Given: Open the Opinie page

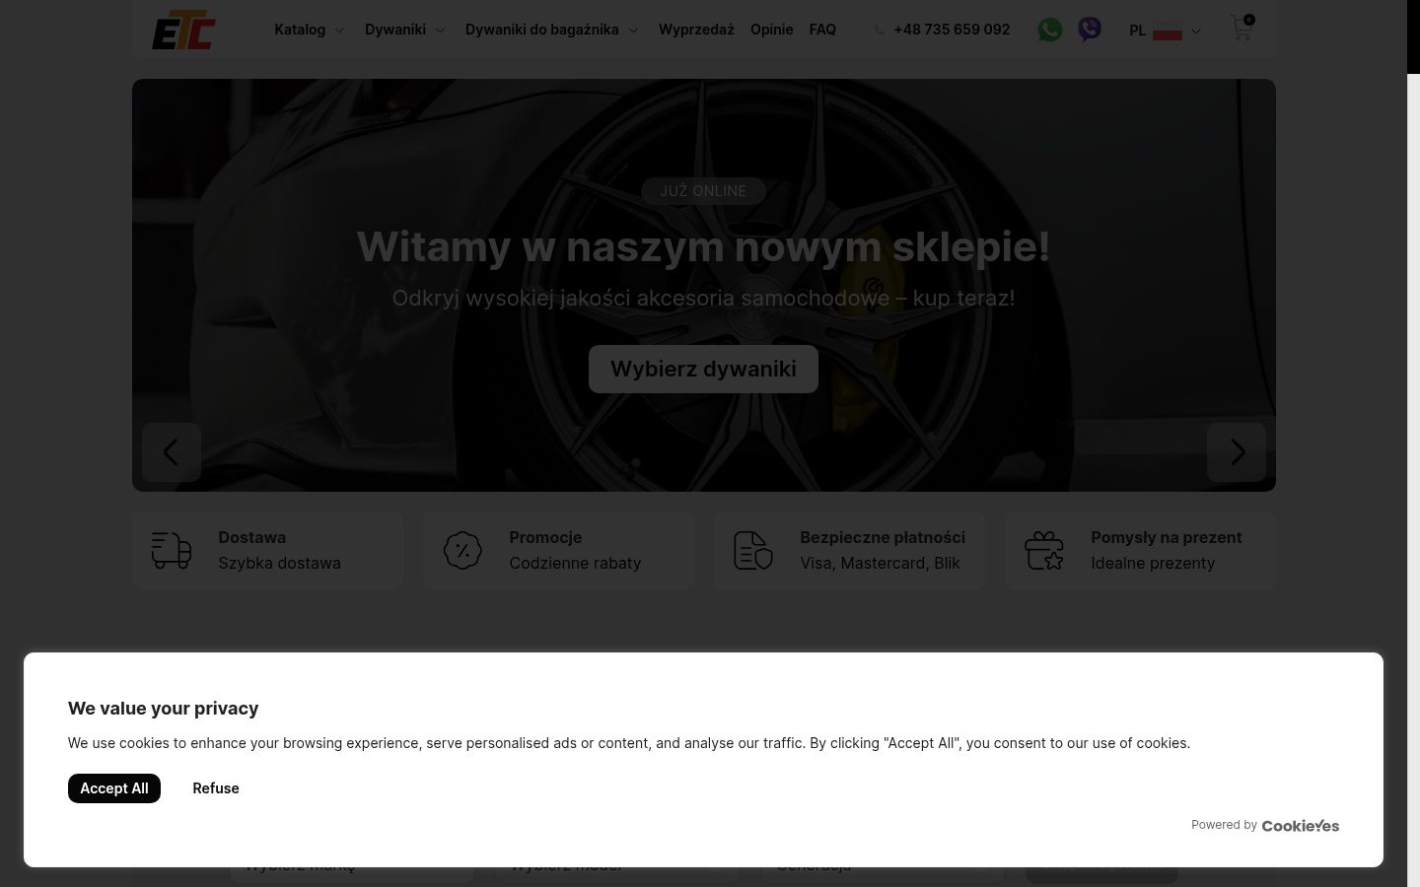Looking at the screenshot, I should click(x=772, y=30).
